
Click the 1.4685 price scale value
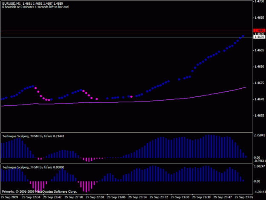(x=259, y=50)
